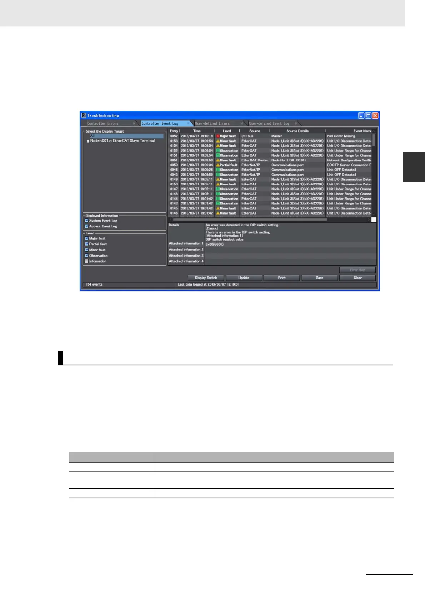The image size is (425, 602).
Task: Select entry 0052 End Cover Missing row
Action: [270, 136]
